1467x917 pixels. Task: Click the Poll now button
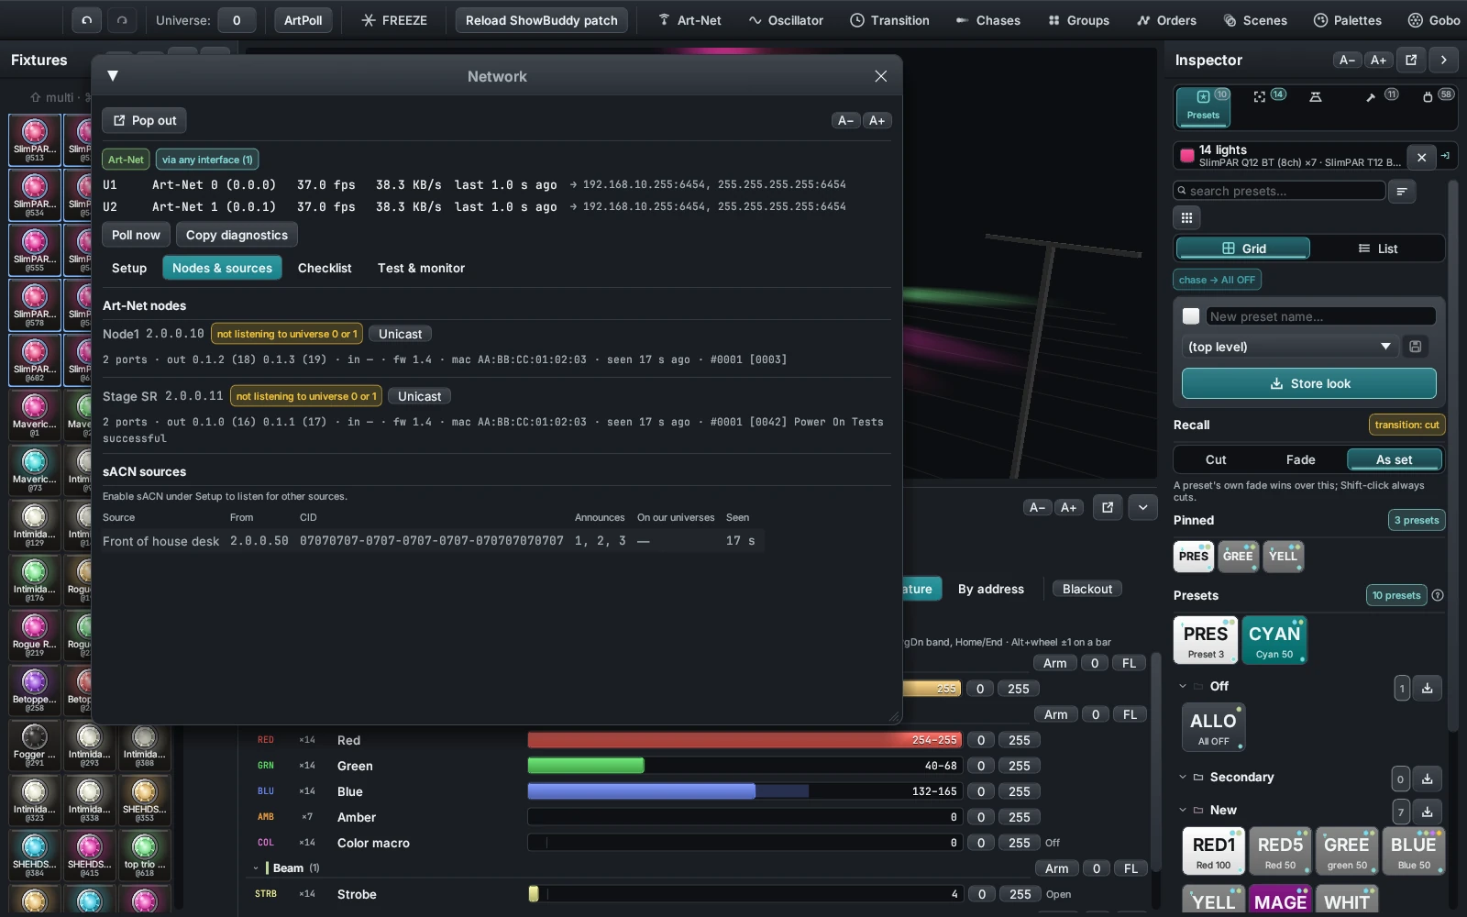pos(136,235)
